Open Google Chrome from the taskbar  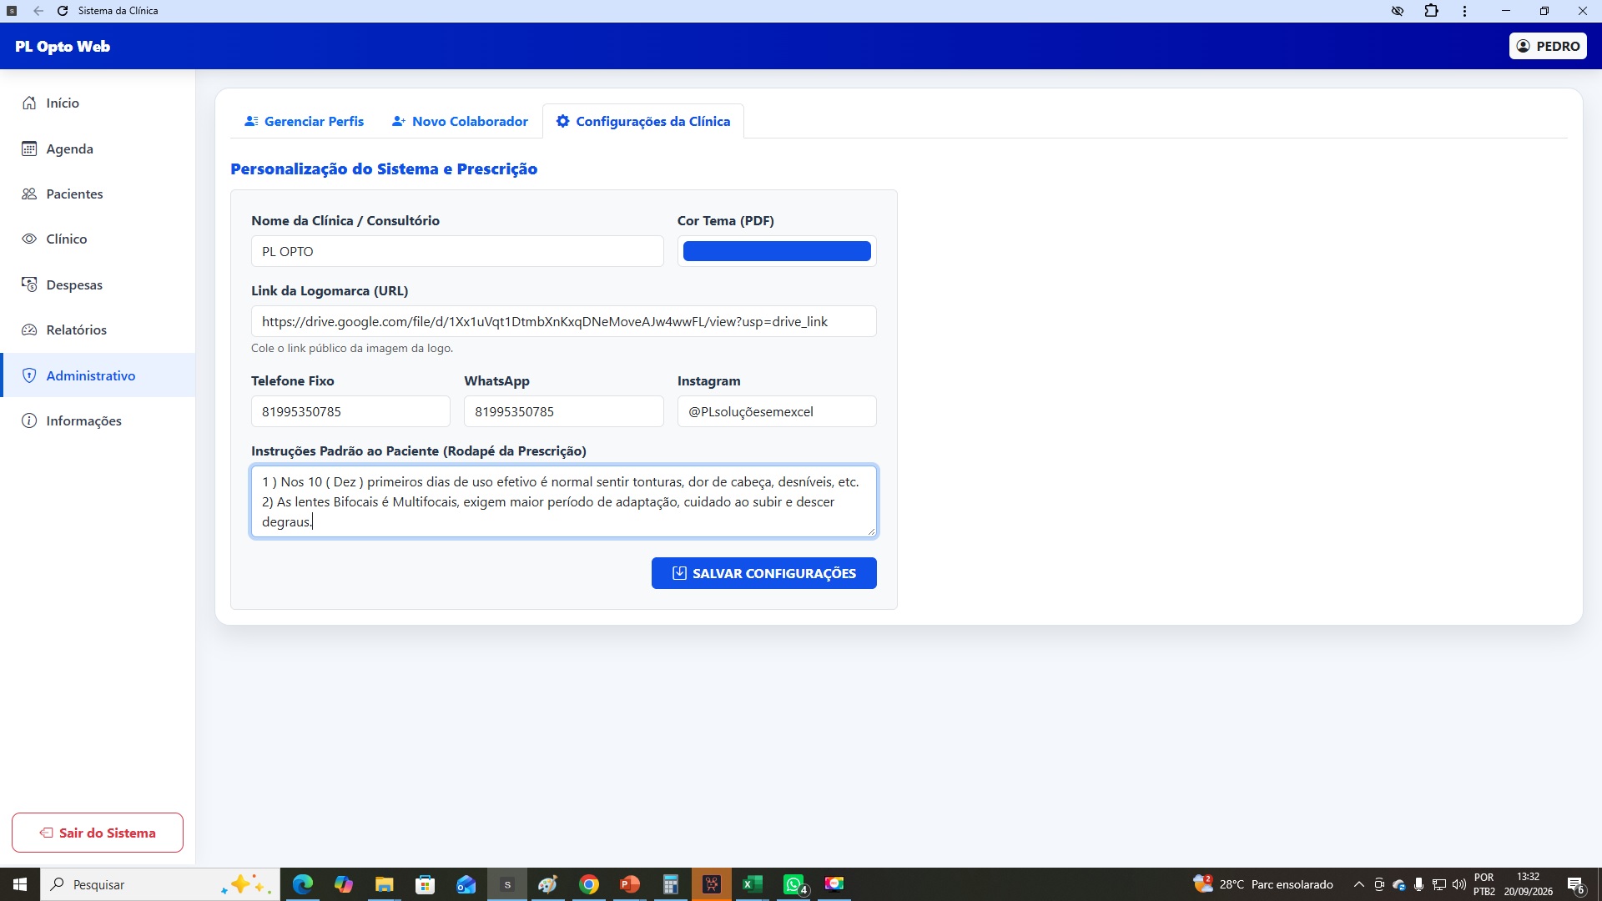[588, 884]
